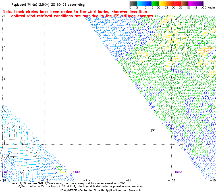Click the 'Rapidscat Winds(12.5KM) 20160408 descending' title
Screen dimensions: 216x195
(48, 5)
